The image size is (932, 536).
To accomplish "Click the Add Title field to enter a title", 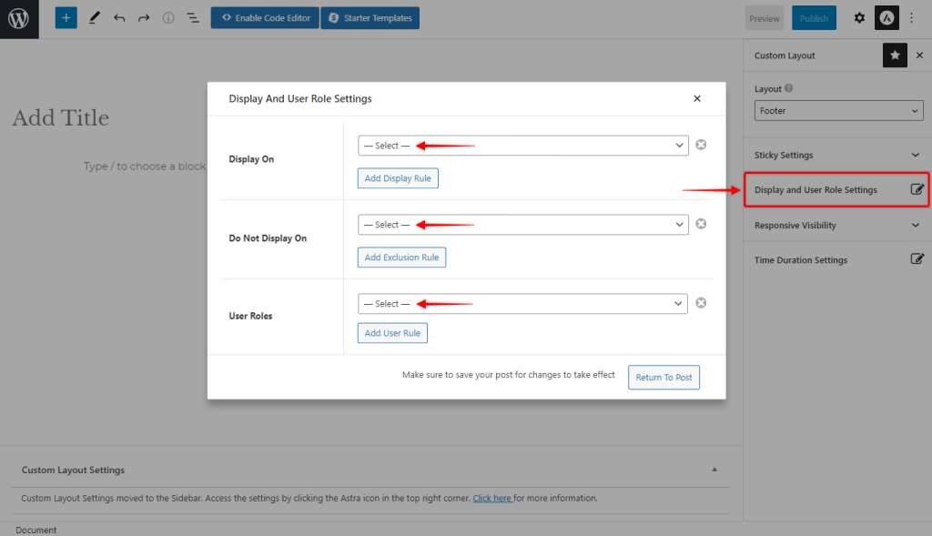I will 60,117.
